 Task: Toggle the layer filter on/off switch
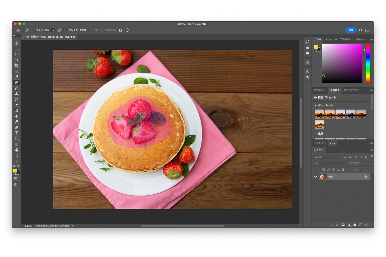point(372,156)
